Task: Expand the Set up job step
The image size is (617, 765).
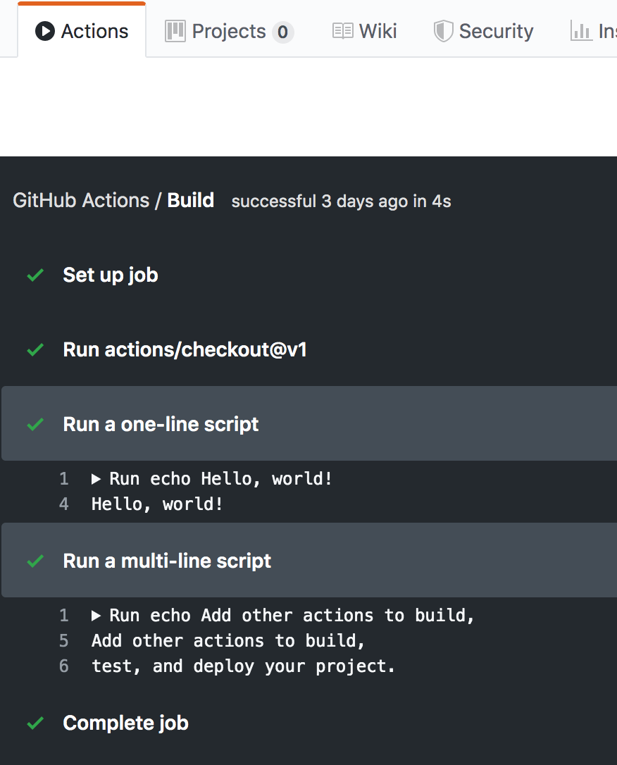Action: pos(309,275)
